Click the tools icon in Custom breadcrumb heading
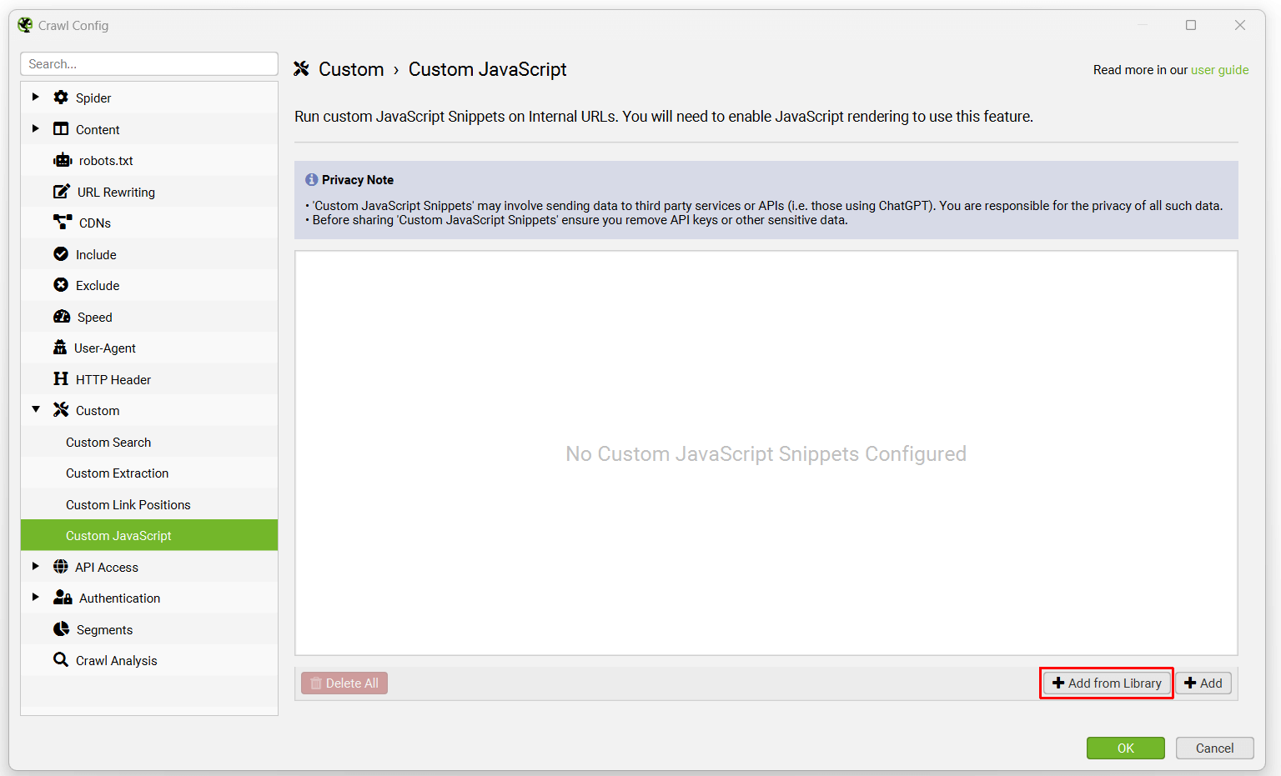Viewport: 1281px width, 776px height. tap(302, 69)
